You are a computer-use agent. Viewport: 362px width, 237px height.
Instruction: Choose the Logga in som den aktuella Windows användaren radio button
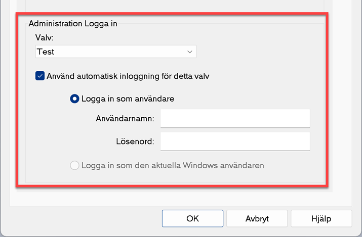point(74,165)
